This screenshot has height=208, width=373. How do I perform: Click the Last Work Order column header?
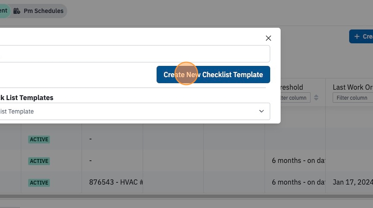tap(353, 87)
